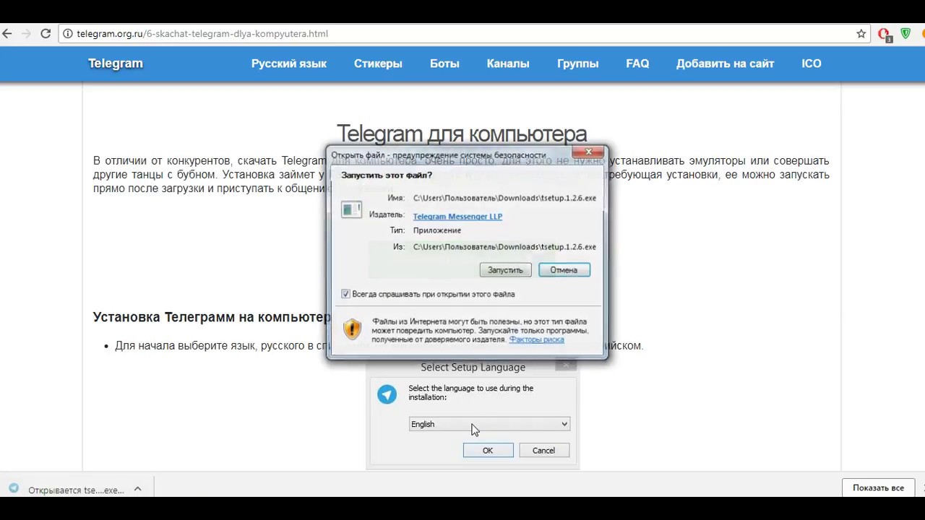This screenshot has width=925, height=520.
Task: Open the red extension icon in toolbar
Action: [884, 34]
